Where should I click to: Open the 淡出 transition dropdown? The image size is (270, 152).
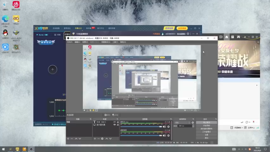coord(183,123)
